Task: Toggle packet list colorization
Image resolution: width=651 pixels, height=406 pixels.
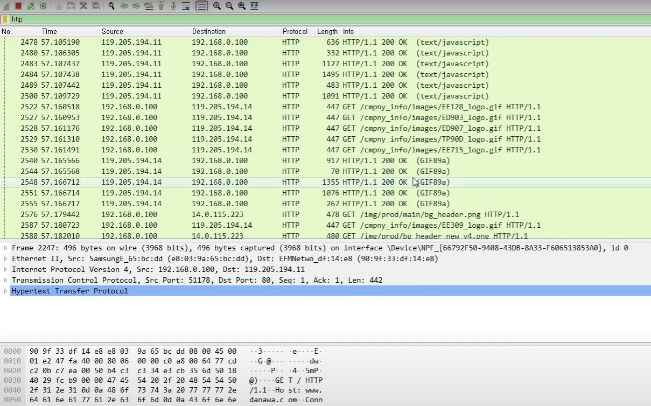Action: click(x=202, y=6)
